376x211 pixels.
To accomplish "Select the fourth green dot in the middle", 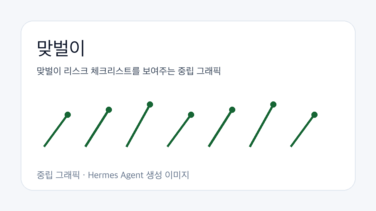I will point(191,115).
